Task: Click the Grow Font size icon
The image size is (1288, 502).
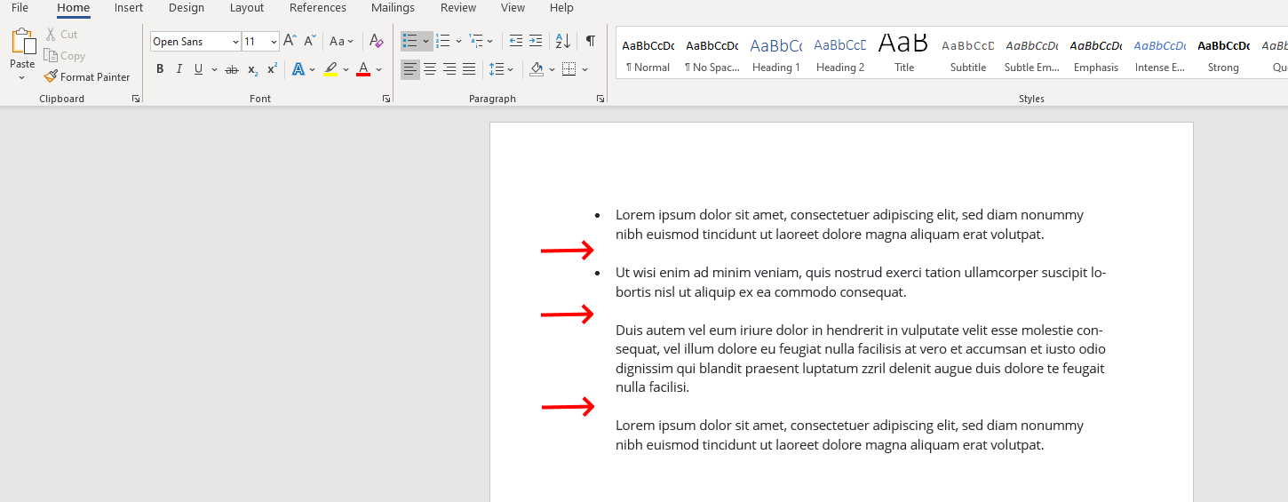Action: [x=290, y=41]
